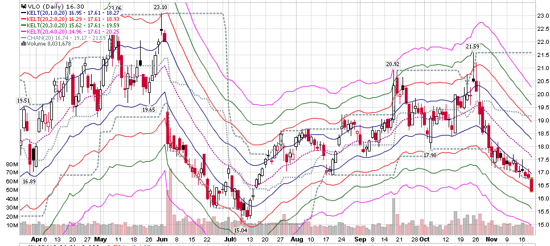Image resolution: width=550 pixels, height=246 pixels.
Task: Click 18.5 on the price axis
Action: pyautogui.click(x=543, y=133)
